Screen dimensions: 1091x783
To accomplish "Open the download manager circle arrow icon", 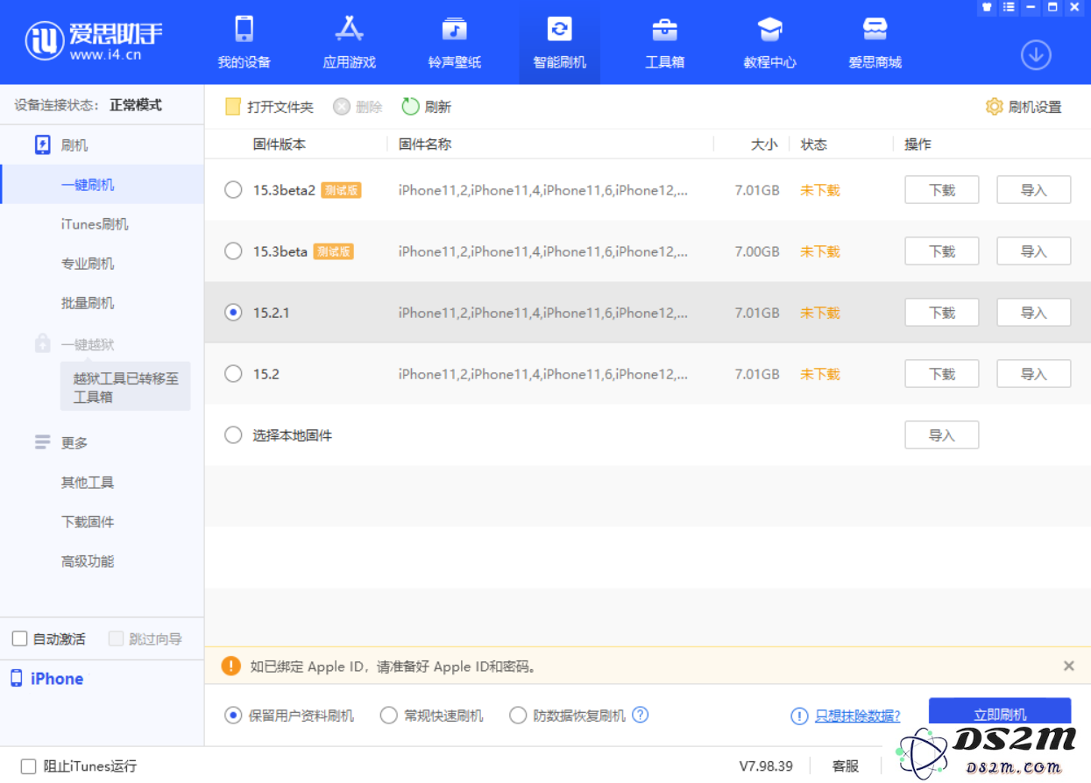I will click(1036, 55).
